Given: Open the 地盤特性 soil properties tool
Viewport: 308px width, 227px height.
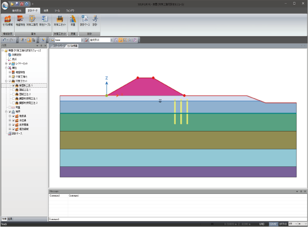Looking at the screenshot, I should (20, 21).
